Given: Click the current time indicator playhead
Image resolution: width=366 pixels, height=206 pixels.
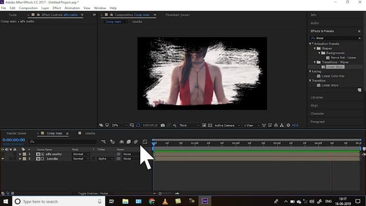Looking at the screenshot, I should point(154,144).
